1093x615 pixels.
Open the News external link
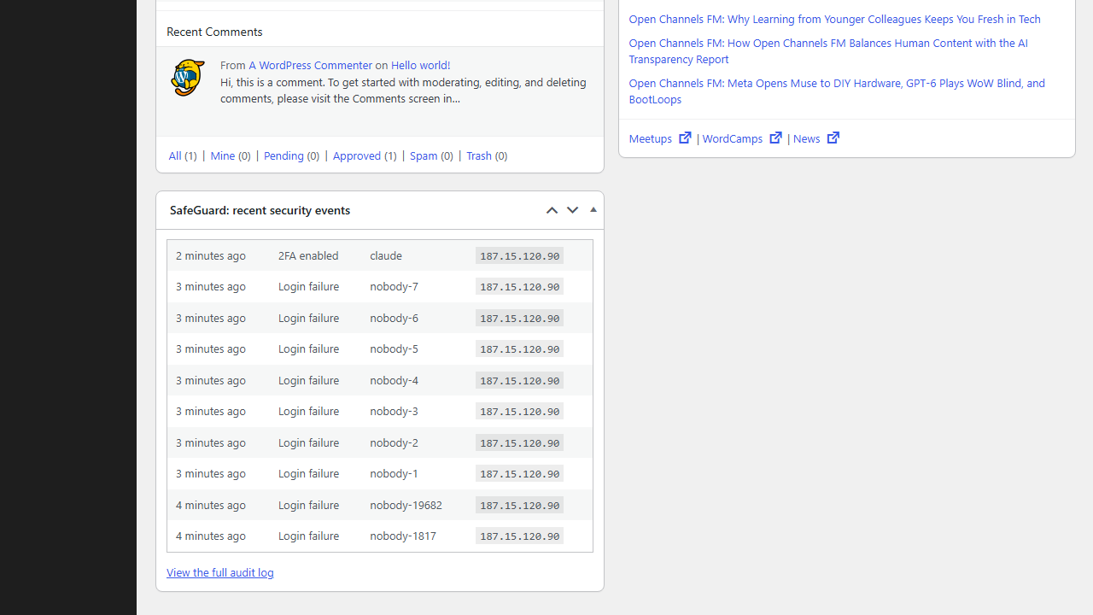[816, 138]
